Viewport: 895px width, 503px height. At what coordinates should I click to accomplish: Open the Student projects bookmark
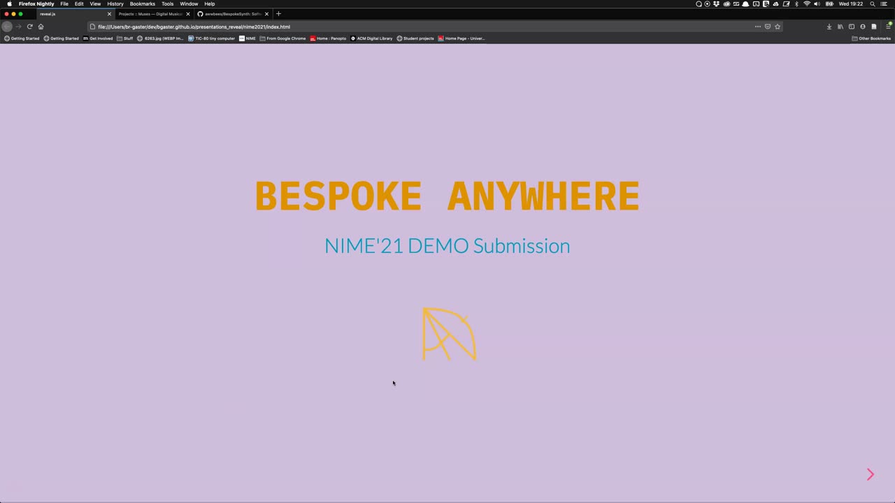415,38
